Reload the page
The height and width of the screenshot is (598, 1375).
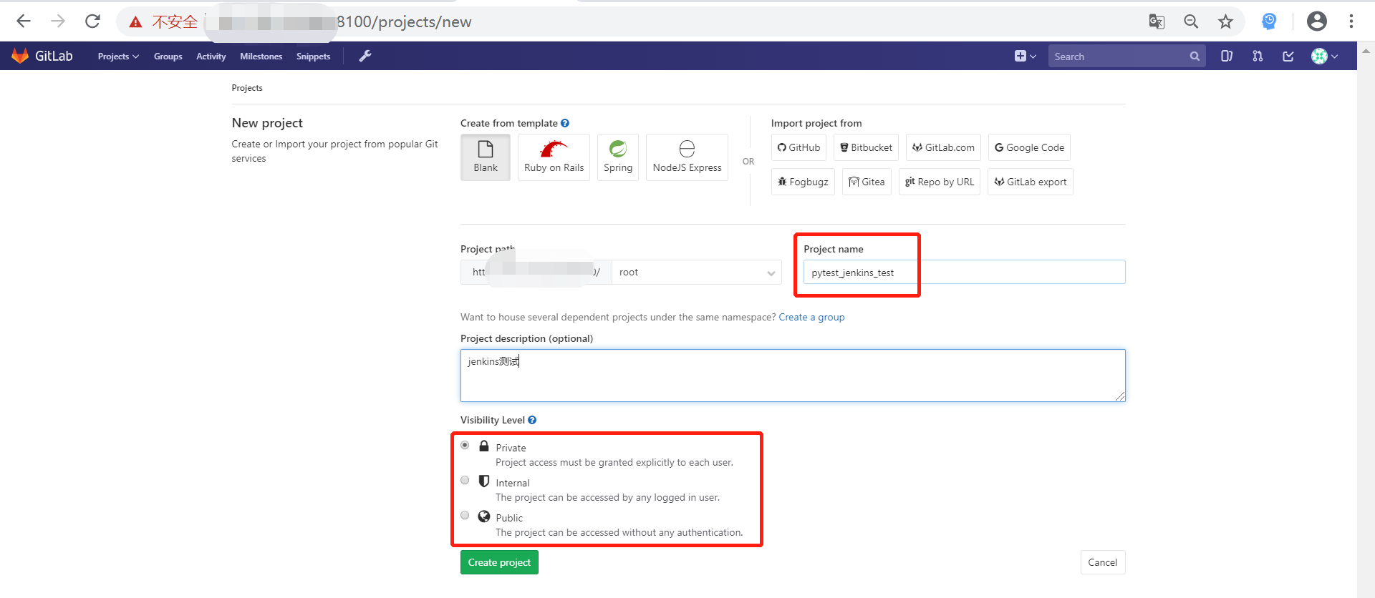(x=92, y=21)
